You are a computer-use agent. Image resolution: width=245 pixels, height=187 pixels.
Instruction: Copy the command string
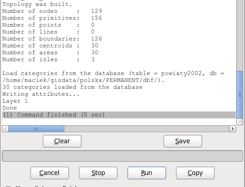point(195,173)
